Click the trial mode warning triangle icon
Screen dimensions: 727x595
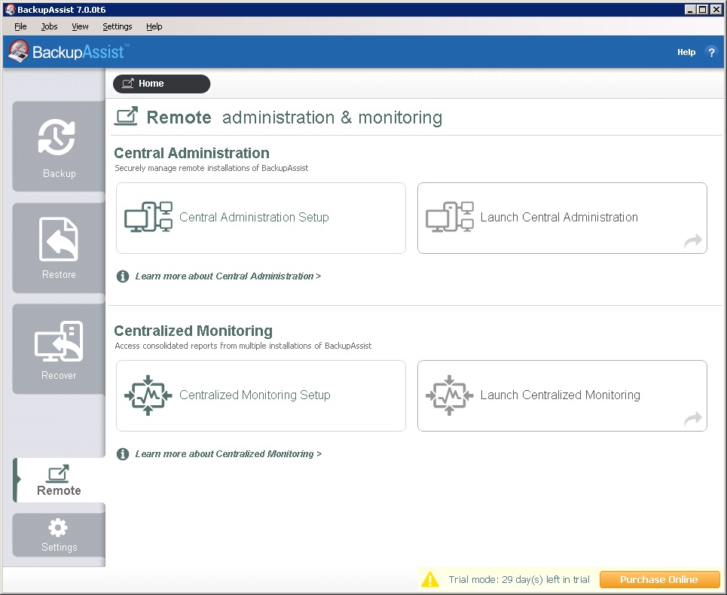point(430,579)
